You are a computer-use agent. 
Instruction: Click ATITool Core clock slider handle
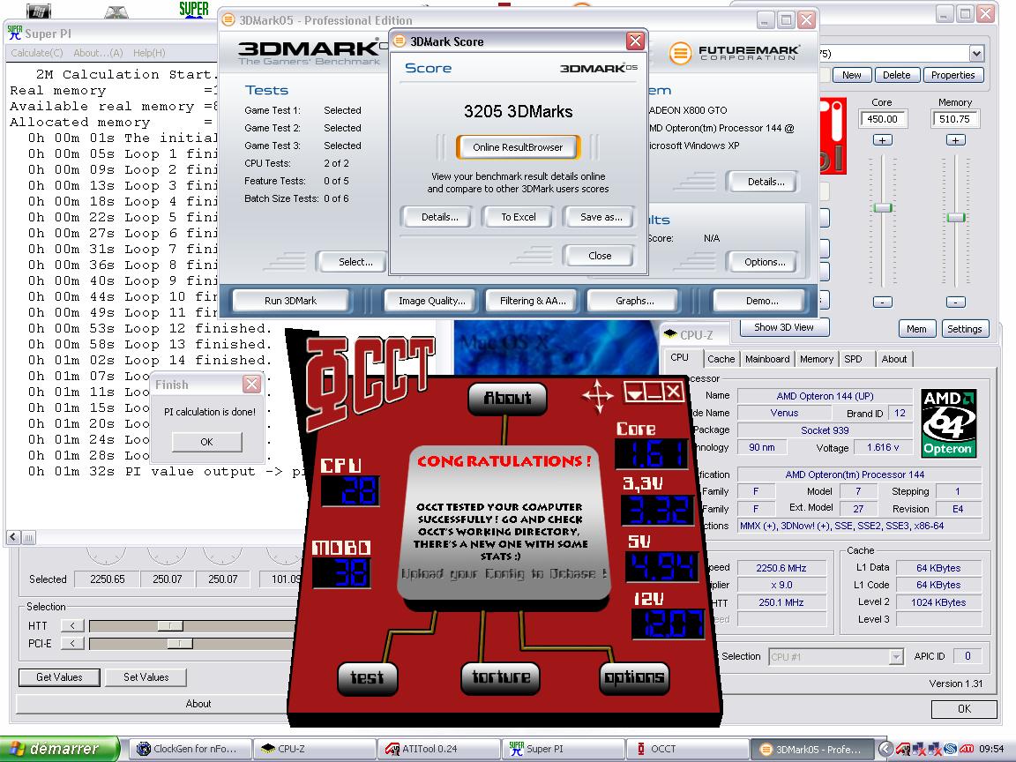(883, 207)
